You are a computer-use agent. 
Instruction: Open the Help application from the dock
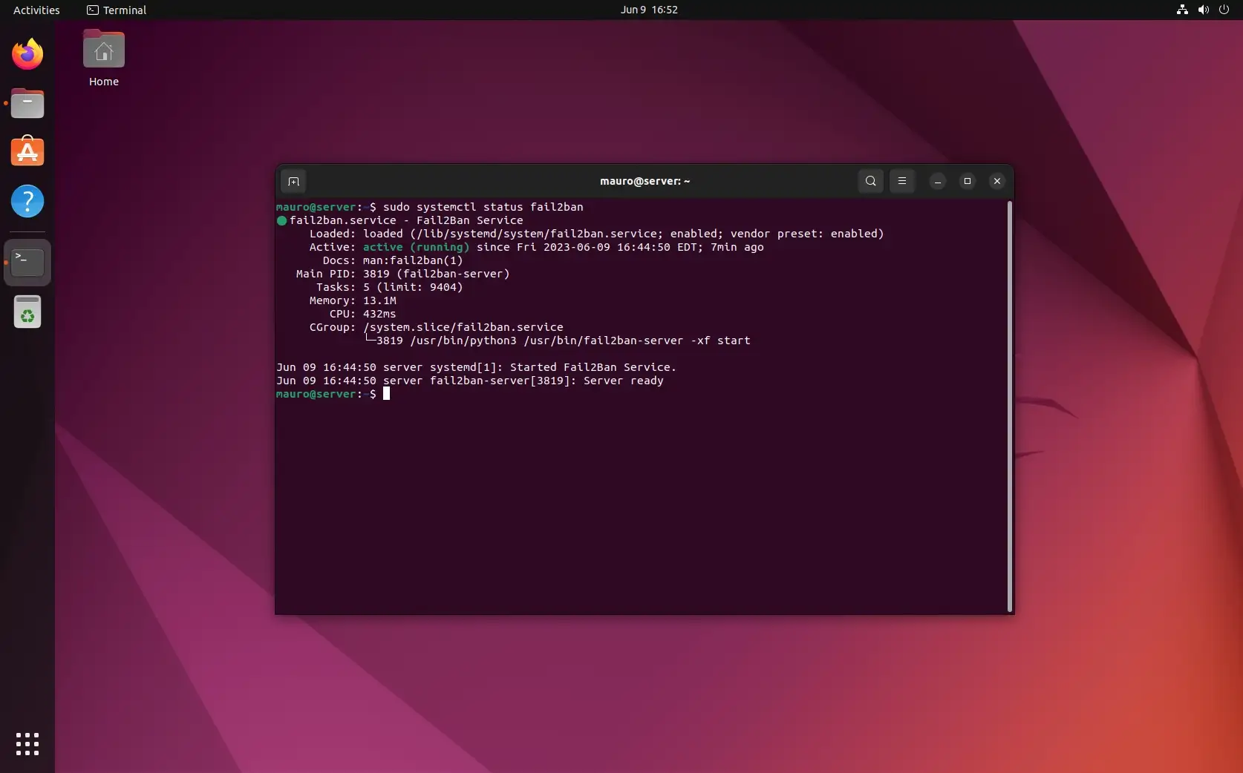click(27, 201)
